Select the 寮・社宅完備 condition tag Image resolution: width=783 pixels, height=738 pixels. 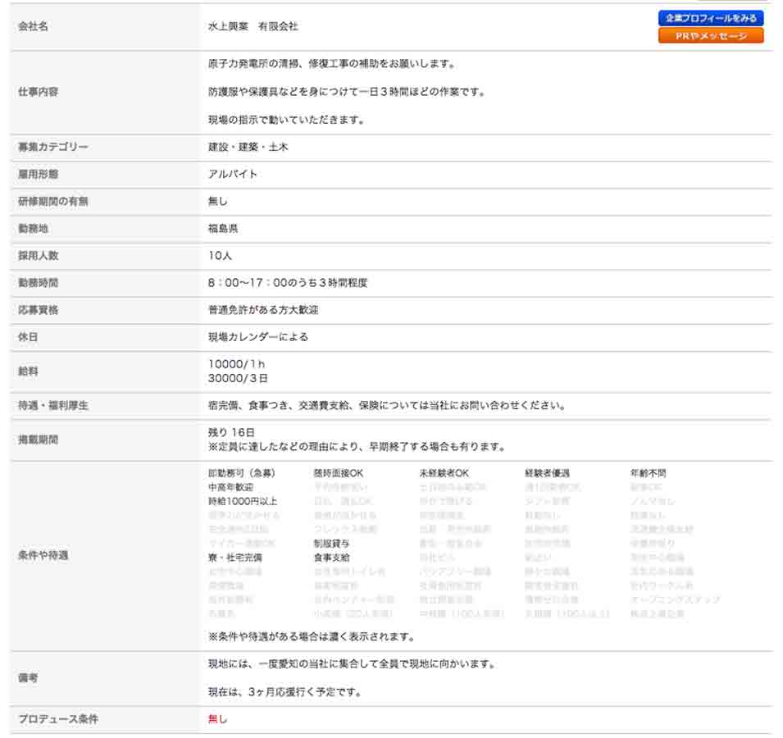pyautogui.click(x=235, y=558)
